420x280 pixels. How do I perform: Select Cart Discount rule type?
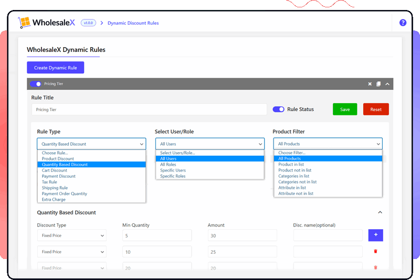point(91,170)
